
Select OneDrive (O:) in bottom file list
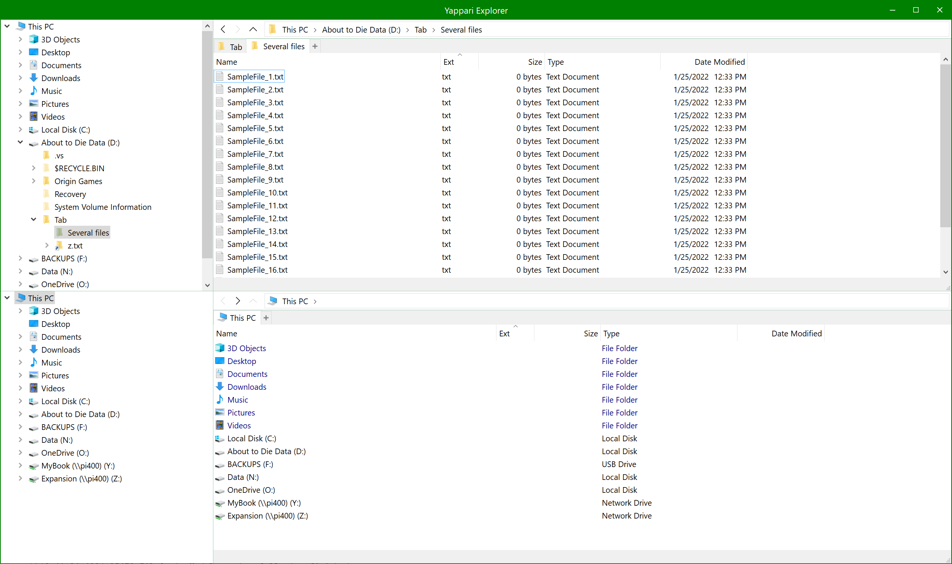(x=251, y=490)
